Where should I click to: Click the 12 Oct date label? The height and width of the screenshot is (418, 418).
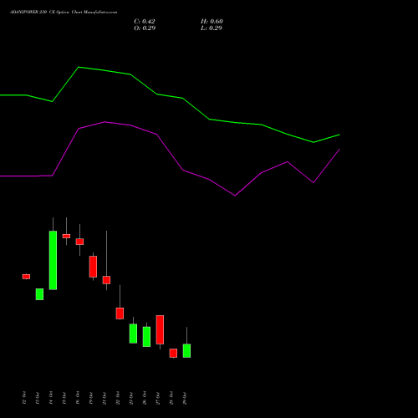(x=24, y=398)
